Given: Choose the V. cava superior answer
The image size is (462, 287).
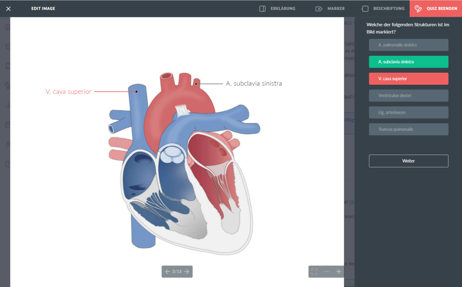Looking at the screenshot, I should pyautogui.click(x=408, y=79).
